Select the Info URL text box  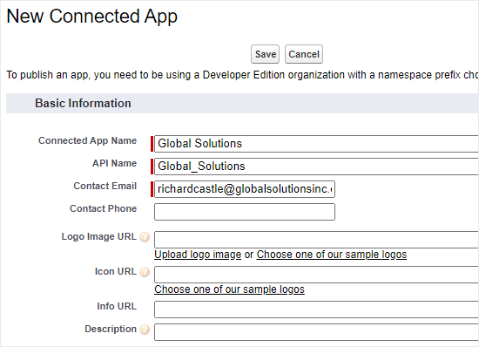click(x=316, y=310)
